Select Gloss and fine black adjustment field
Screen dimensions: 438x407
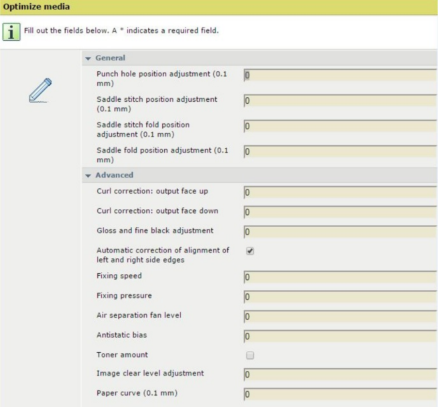[x=339, y=232]
